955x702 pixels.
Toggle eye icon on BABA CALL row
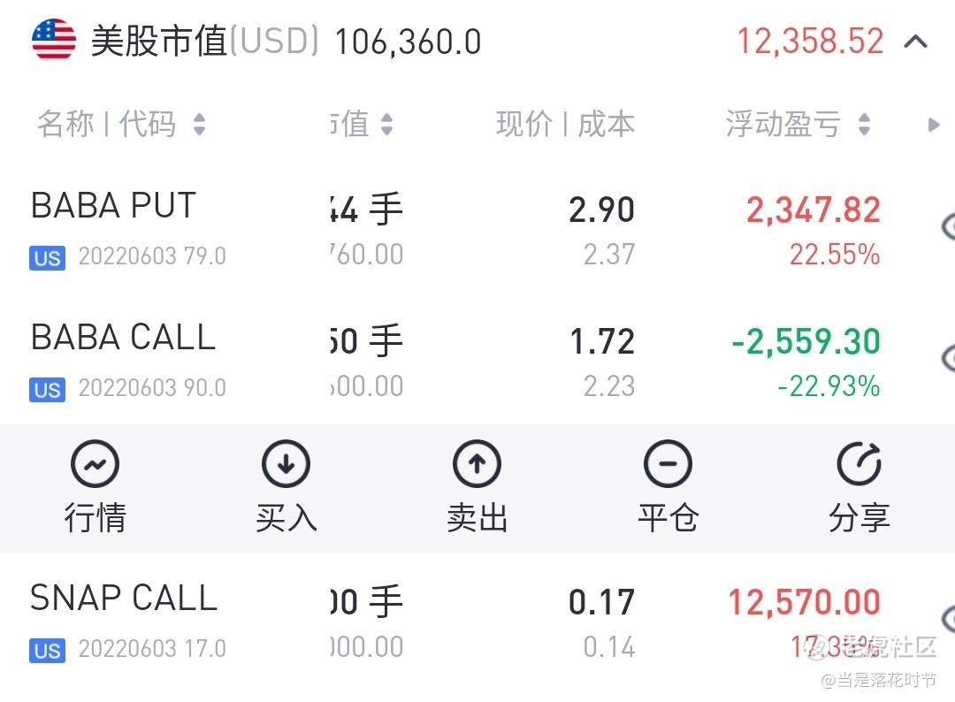click(x=948, y=358)
